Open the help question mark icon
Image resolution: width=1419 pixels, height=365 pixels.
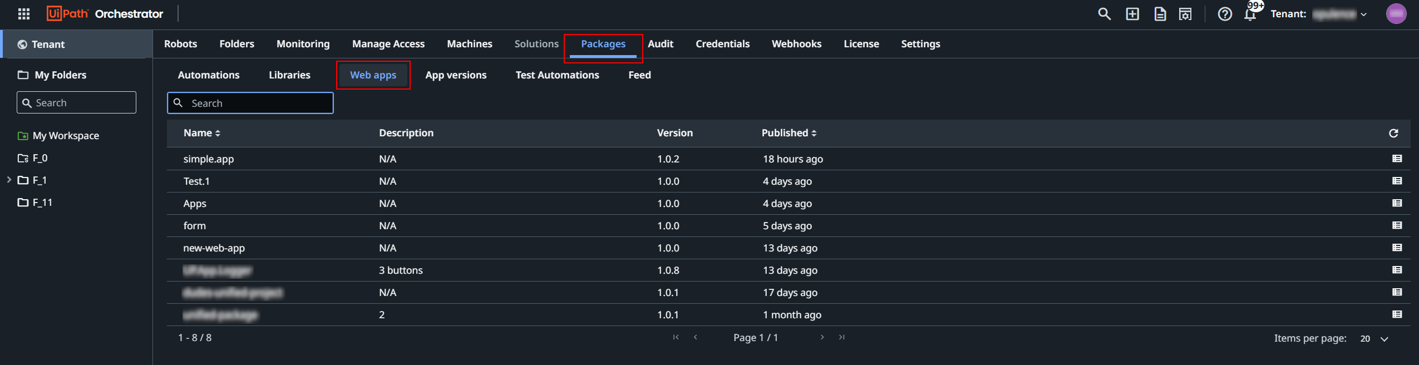coord(1225,14)
